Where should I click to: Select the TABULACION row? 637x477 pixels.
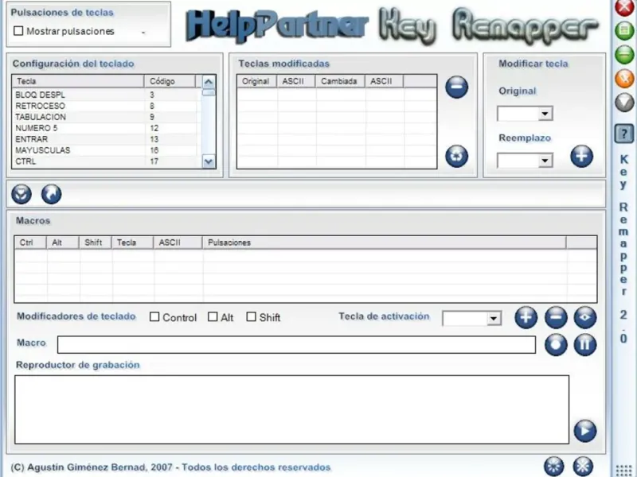point(107,117)
